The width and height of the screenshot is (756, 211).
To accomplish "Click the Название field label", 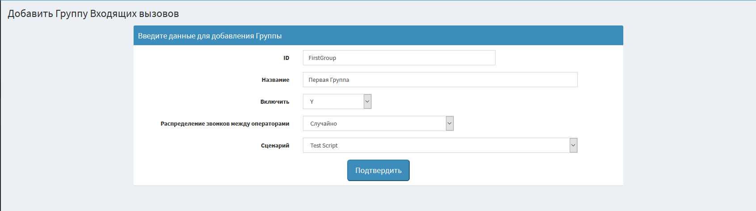I will coord(276,80).
